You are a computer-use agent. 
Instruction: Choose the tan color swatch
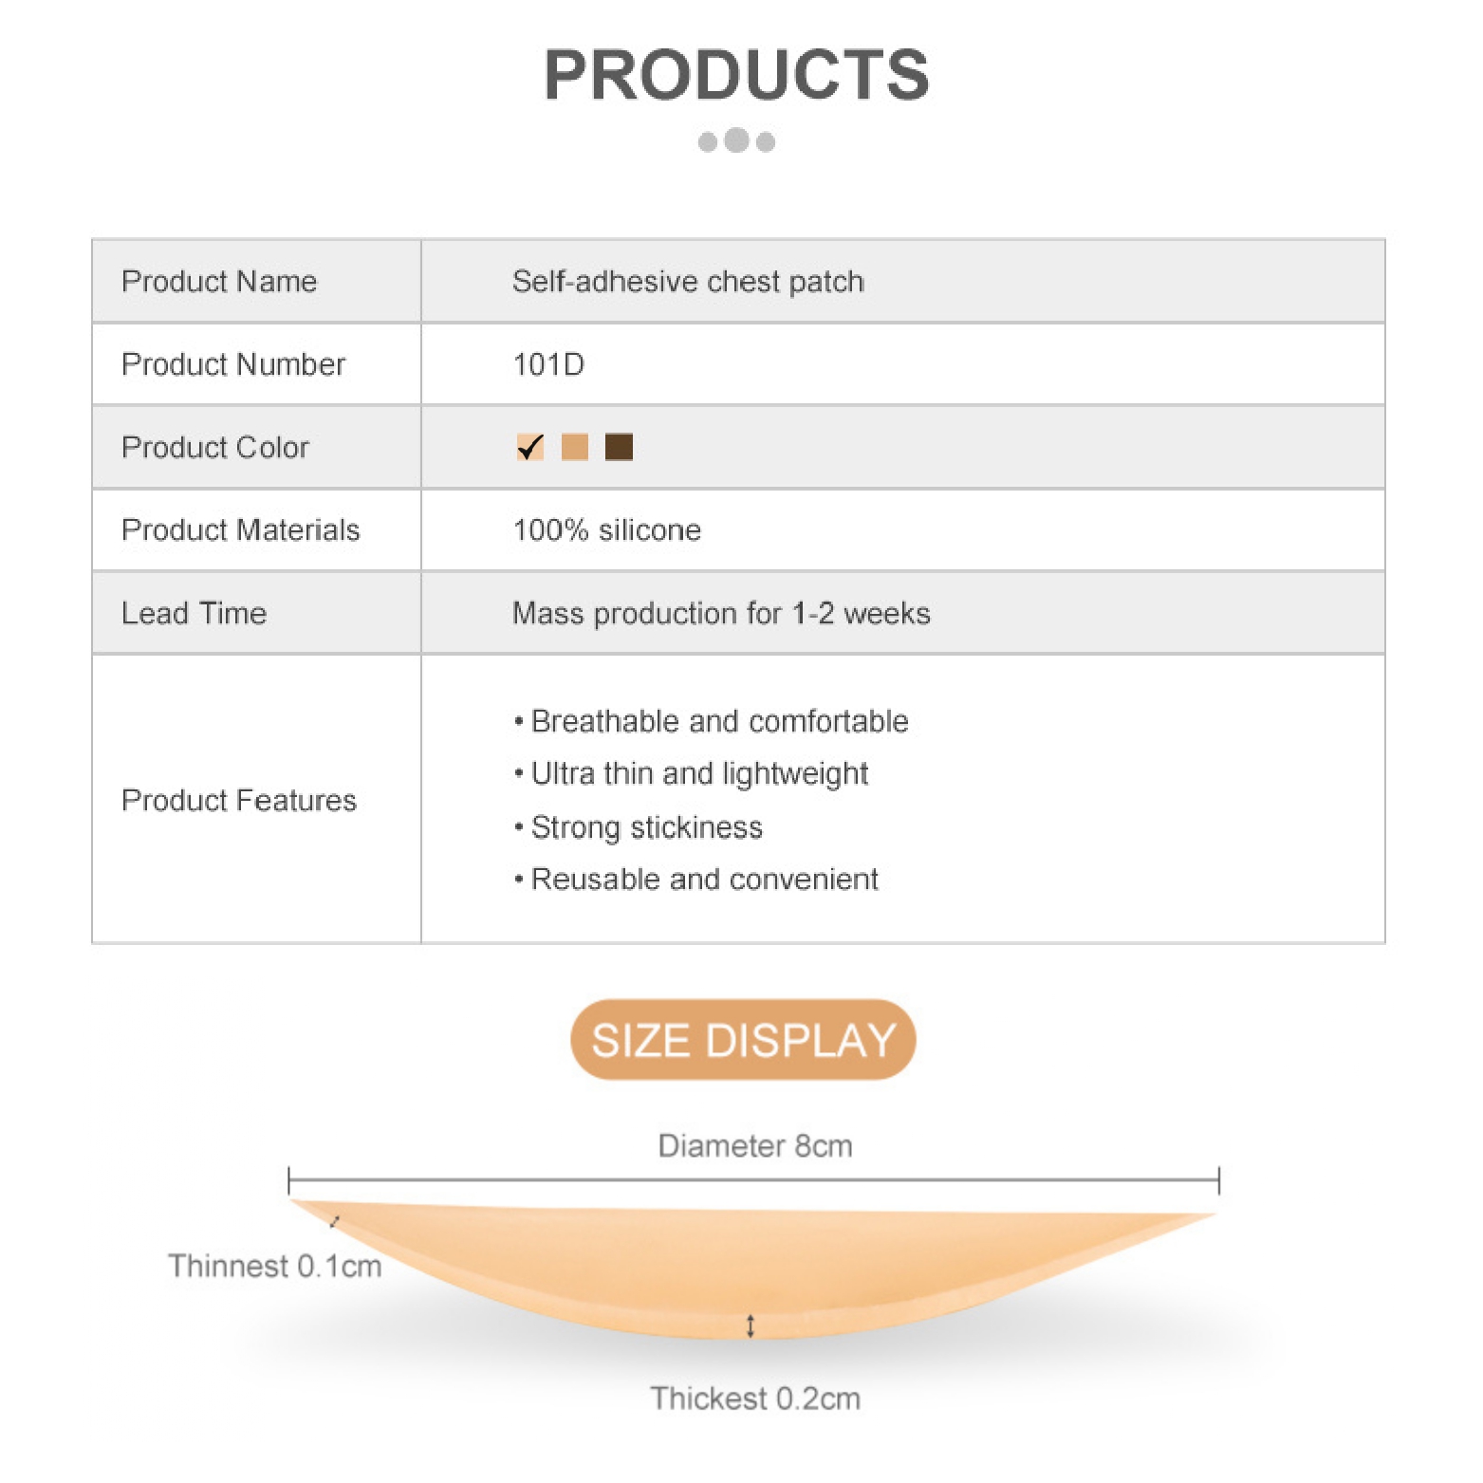575,447
